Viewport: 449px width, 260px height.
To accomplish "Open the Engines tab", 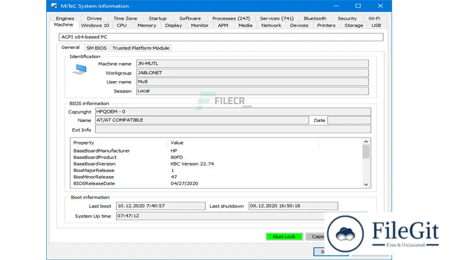I will click(65, 18).
